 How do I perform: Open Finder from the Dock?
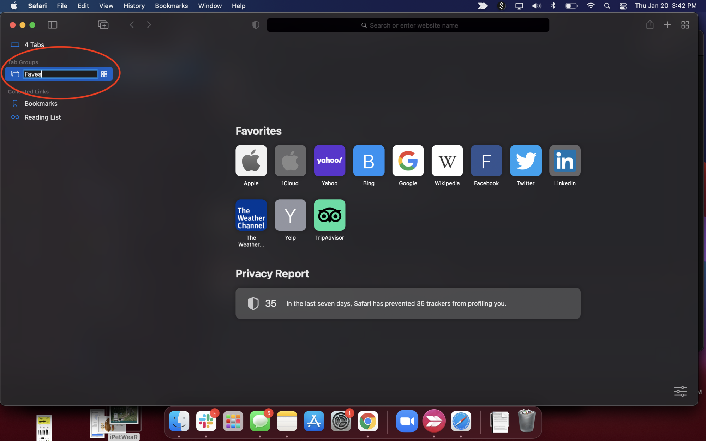click(x=179, y=421)
